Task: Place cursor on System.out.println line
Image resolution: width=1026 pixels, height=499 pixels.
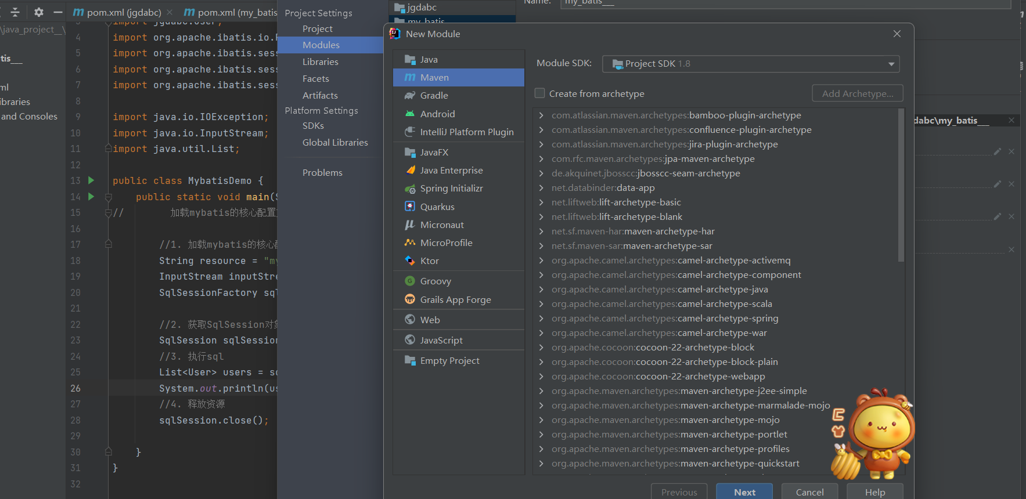Action: 218,388
